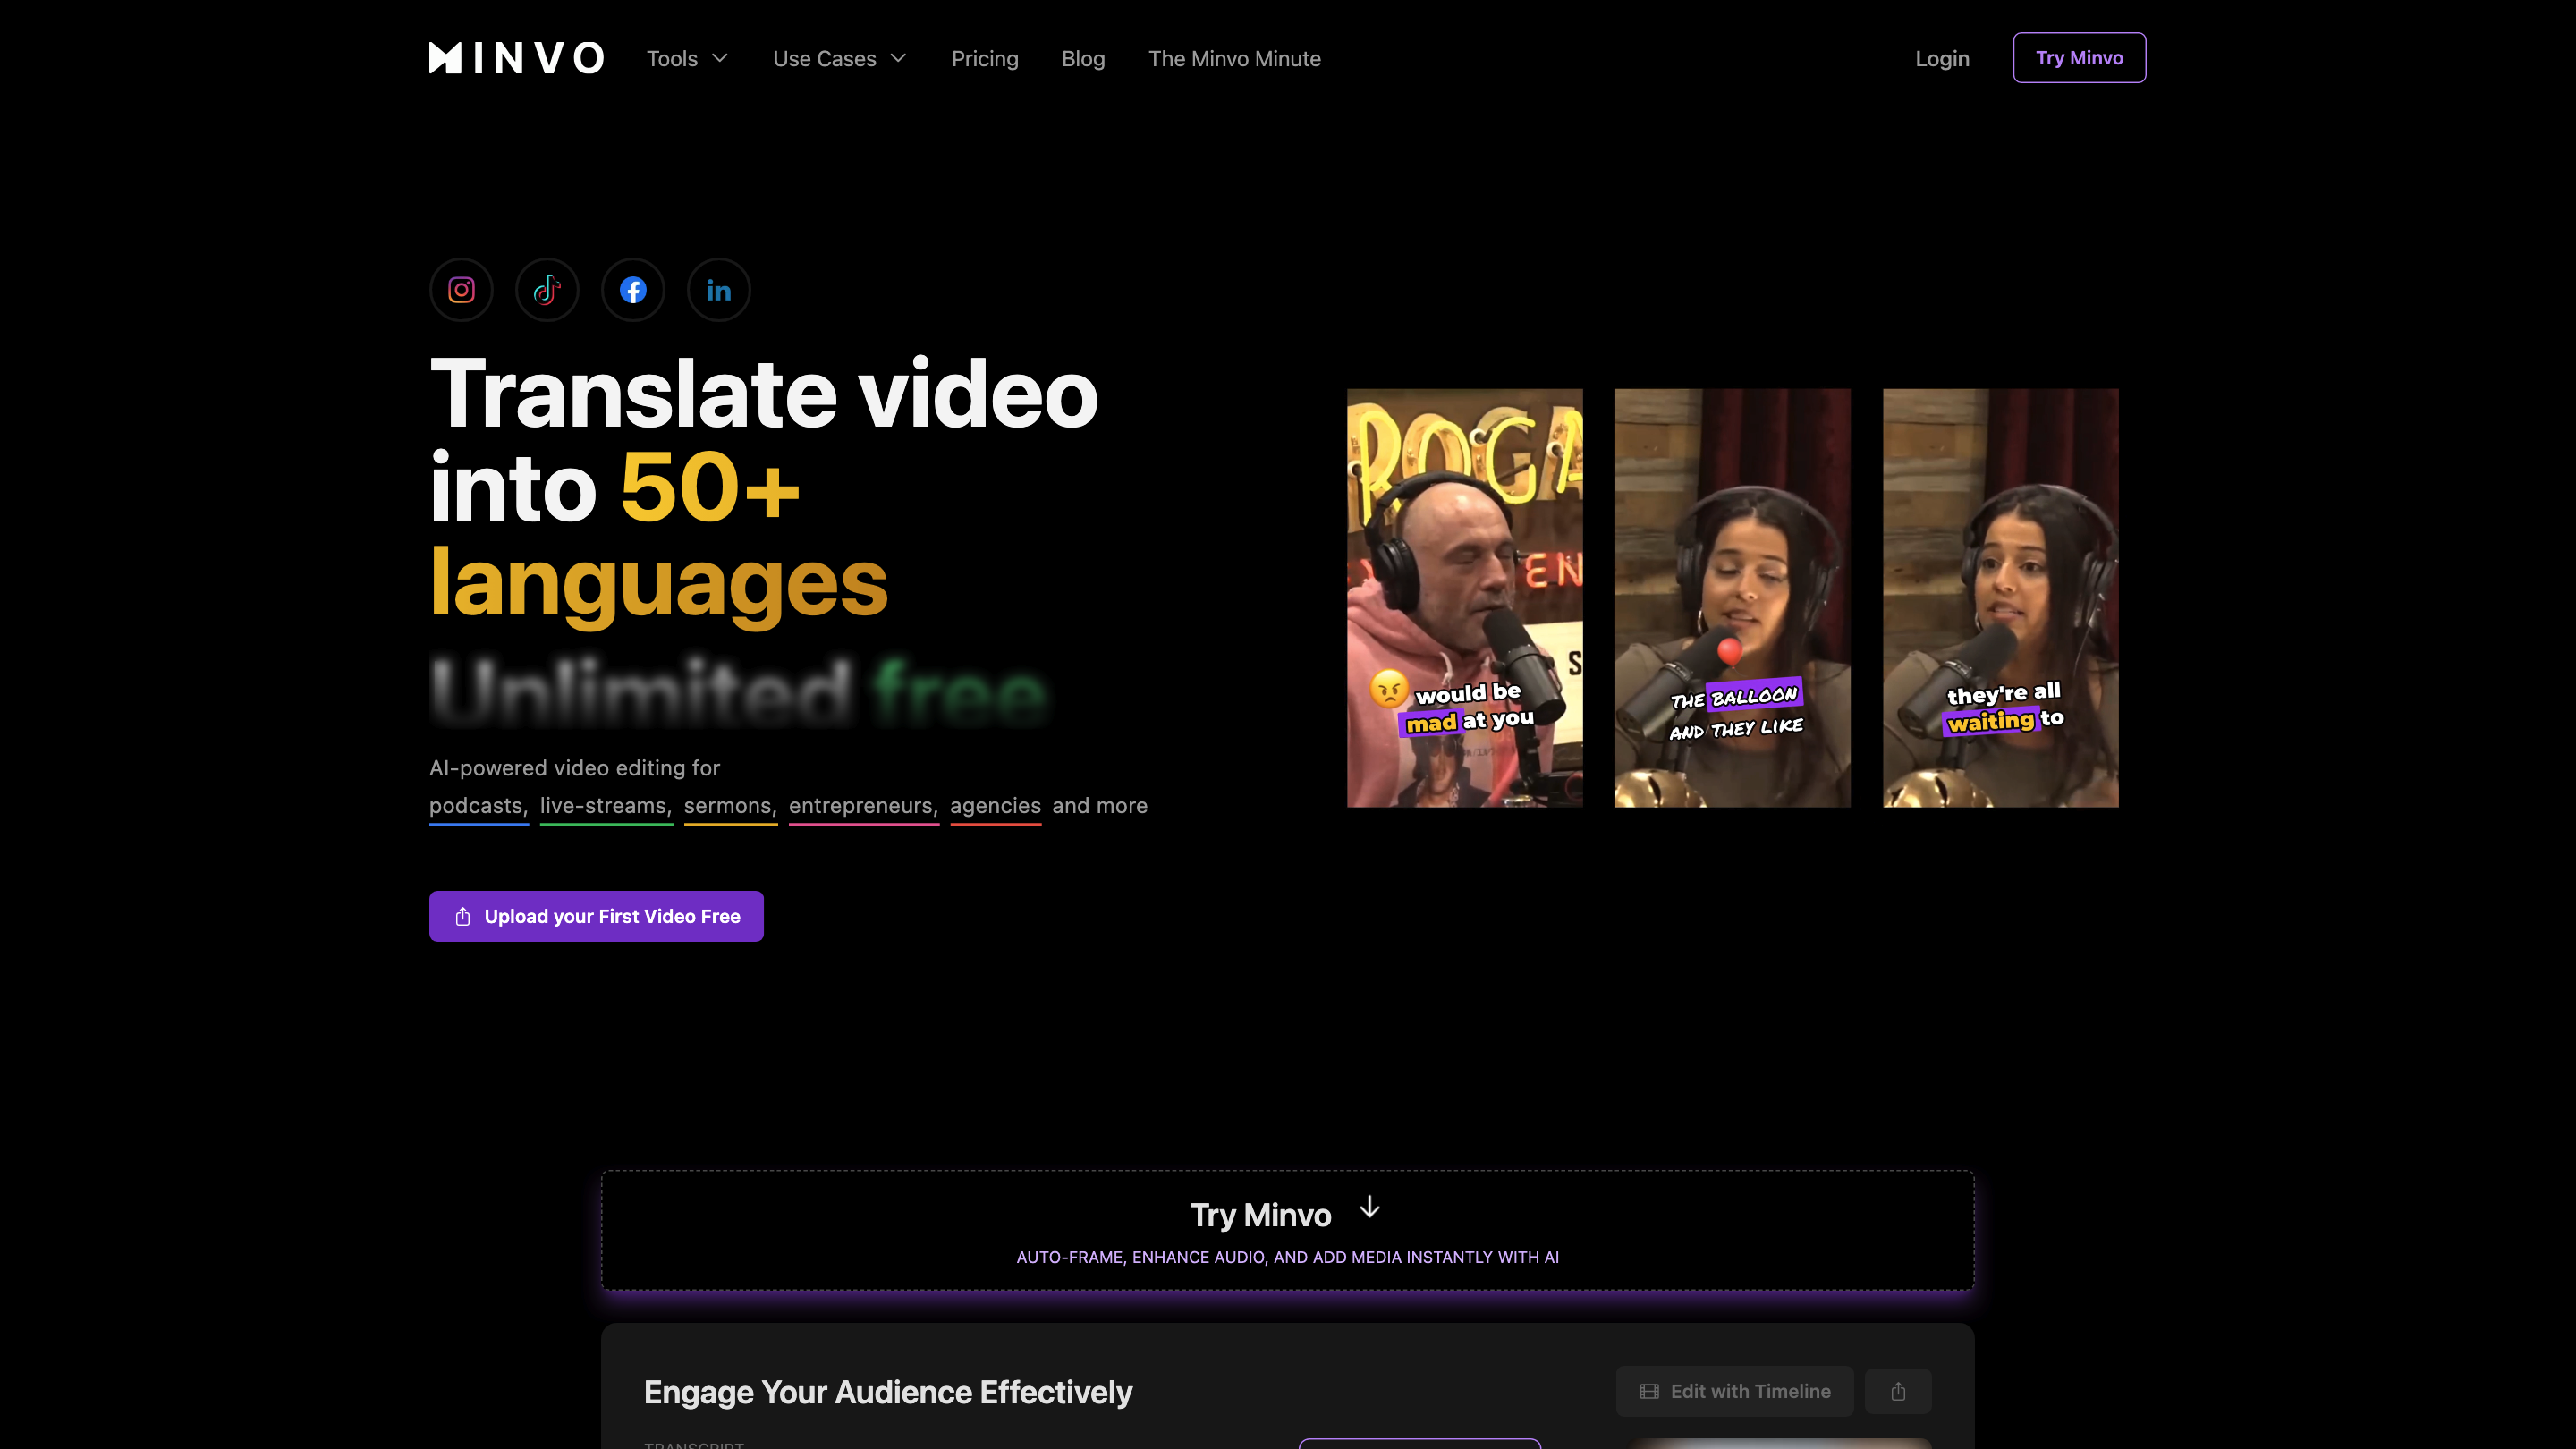Click the angry emoji on first video clip
This screenshot has width=2576, height=1449.
click(x=1389, y=689)
